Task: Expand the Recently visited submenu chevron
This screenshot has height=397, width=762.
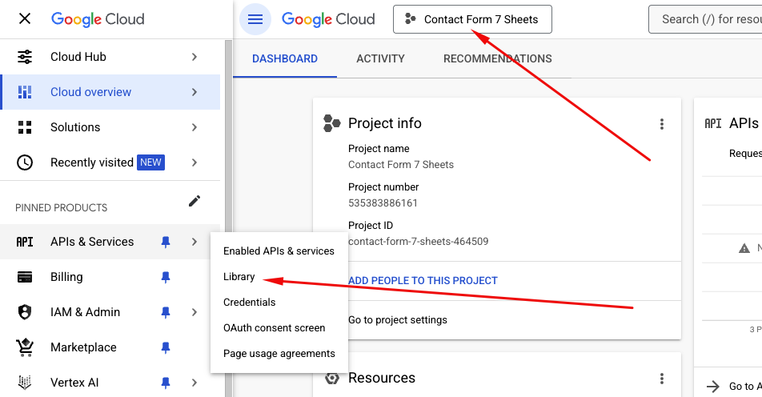Action: 195,162
